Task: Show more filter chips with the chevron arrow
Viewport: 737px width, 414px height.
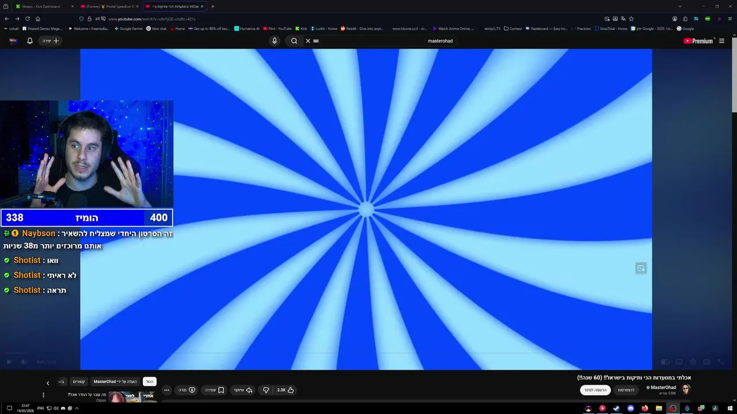Action: (48, 382)
